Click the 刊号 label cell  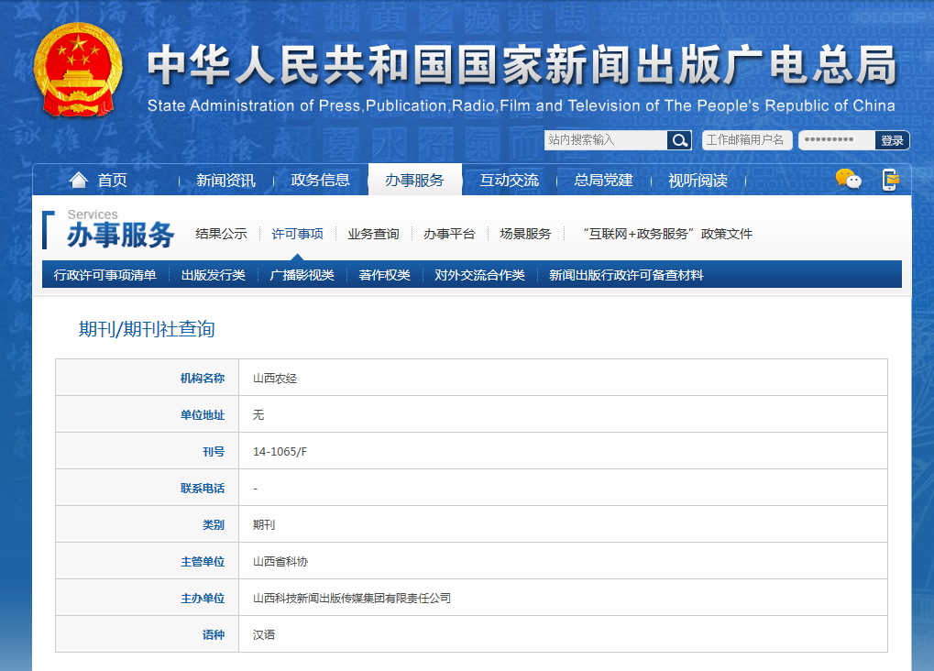(148, 451)
